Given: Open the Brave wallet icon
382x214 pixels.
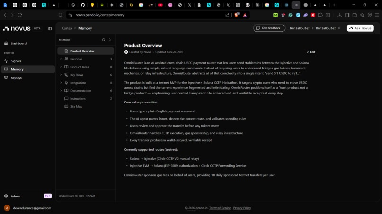Looking at the screenshot, I should (355, 15).
